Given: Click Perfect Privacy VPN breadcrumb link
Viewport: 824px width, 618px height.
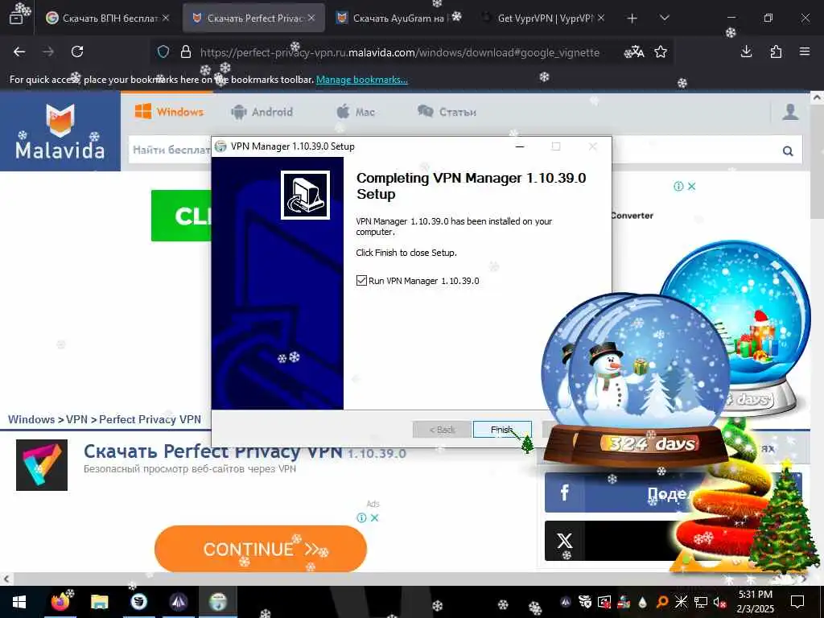Looking at the screenshot, I should [x=150, y=419].
